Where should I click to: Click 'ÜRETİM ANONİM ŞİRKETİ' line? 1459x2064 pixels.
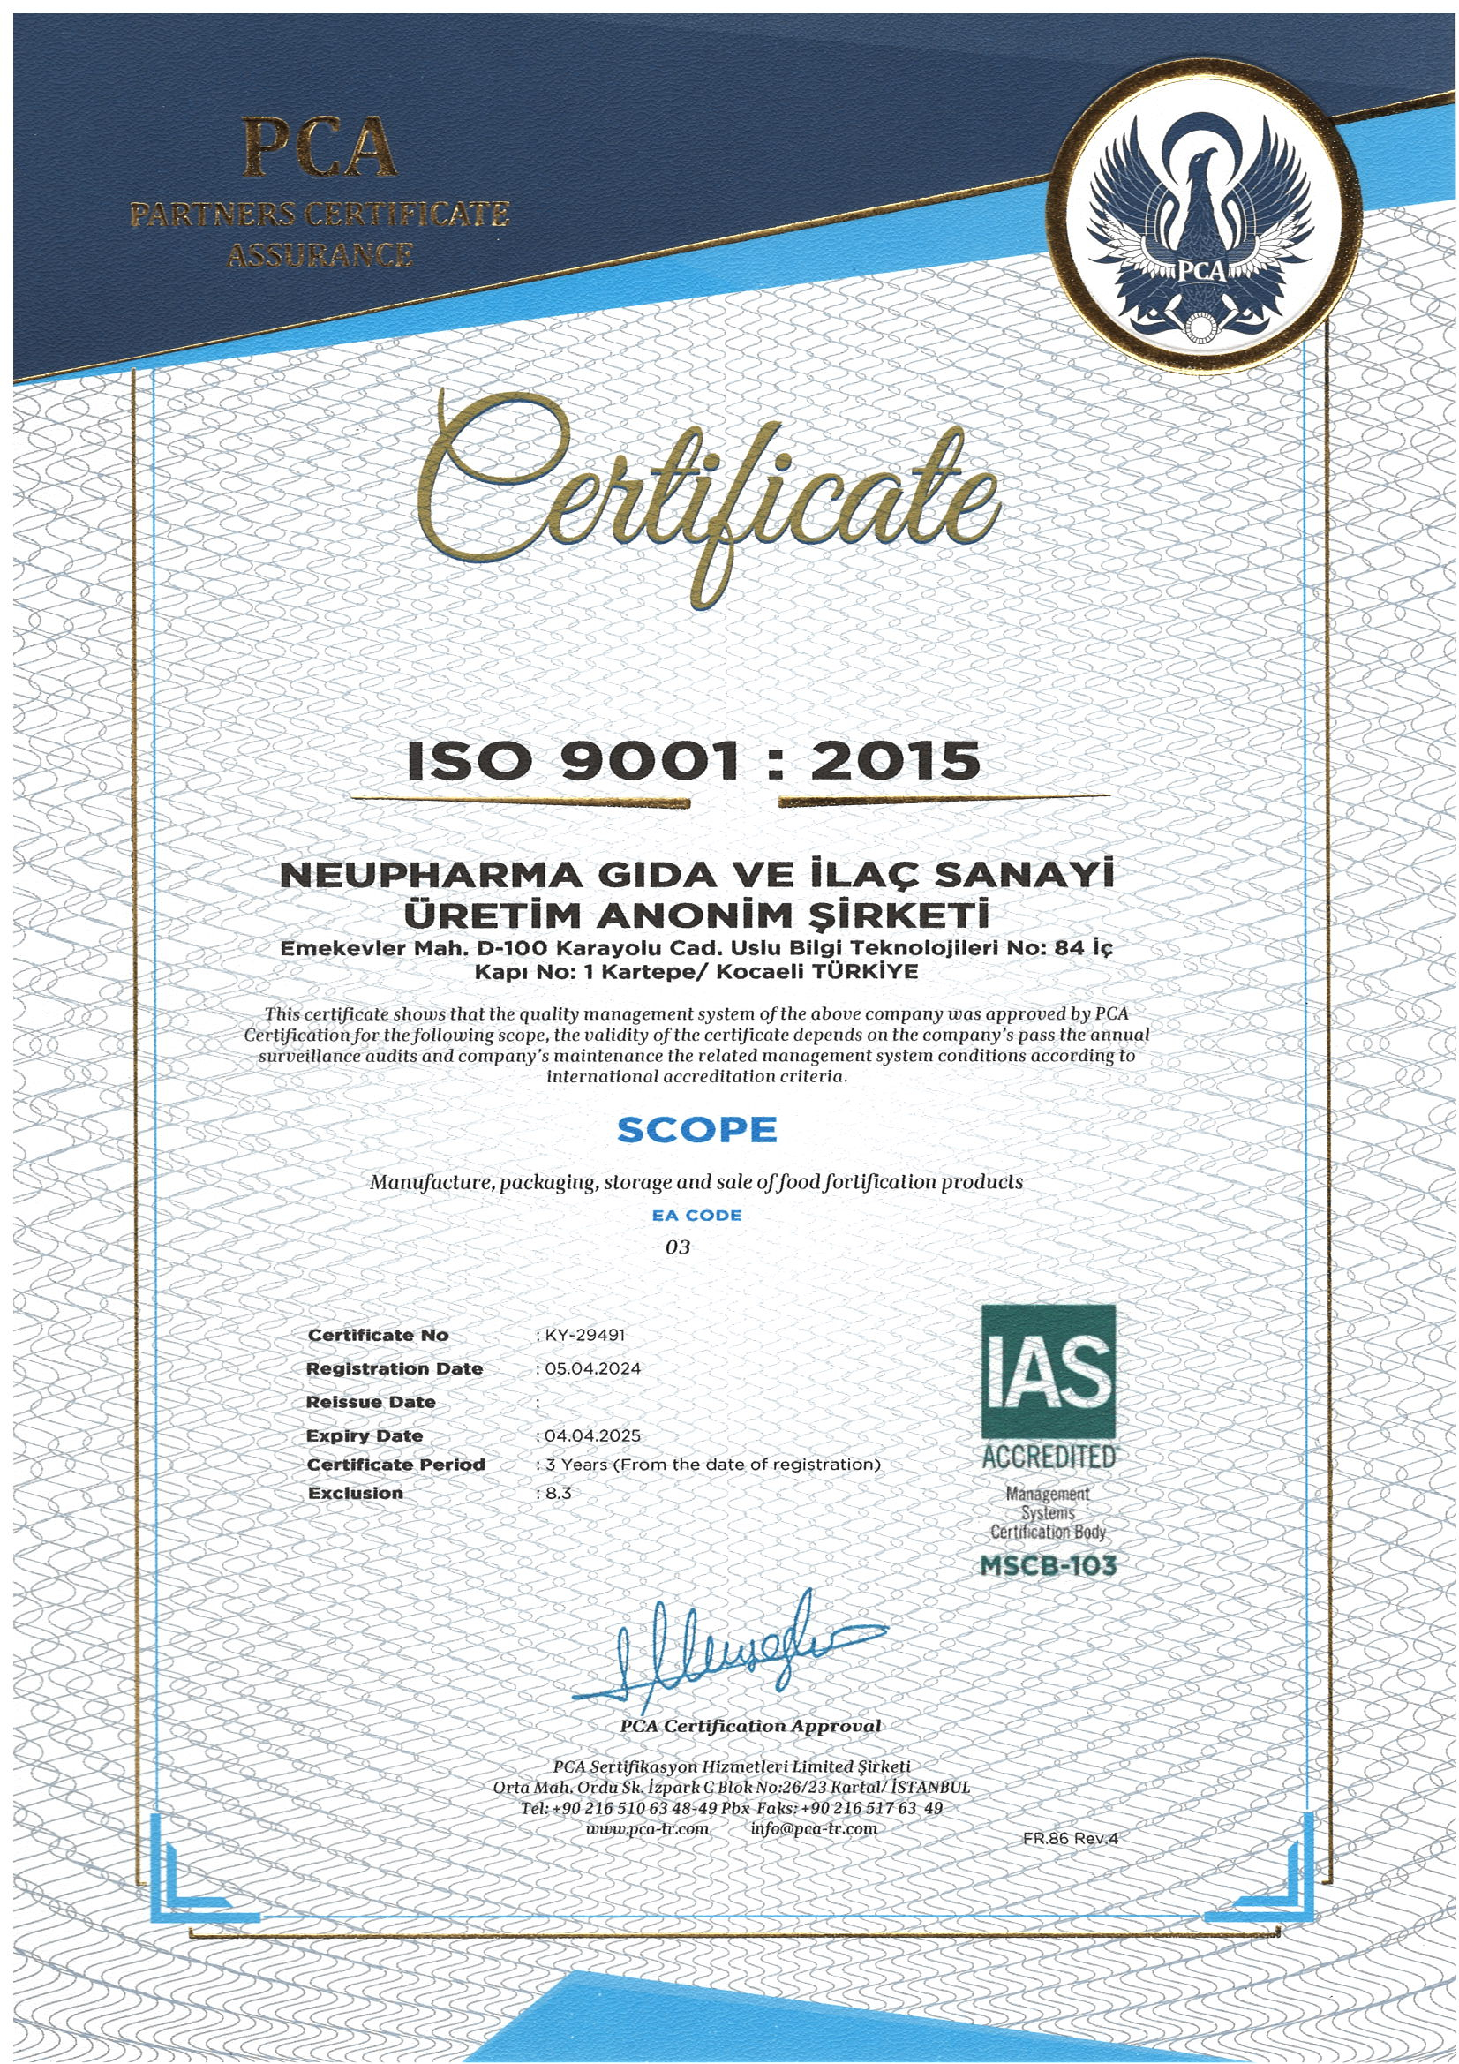696,915
